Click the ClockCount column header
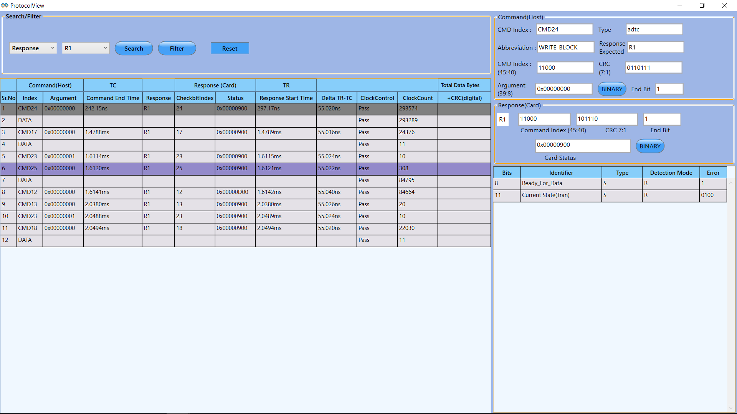Image resolution: width=737 pixels, height=414 pixels. 418,98
